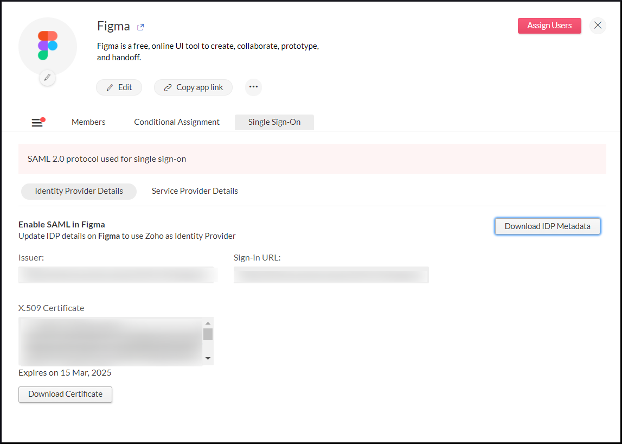Screen dimensions: 622x444
Task: Close the Figma app panel
Action: point(598,26)
